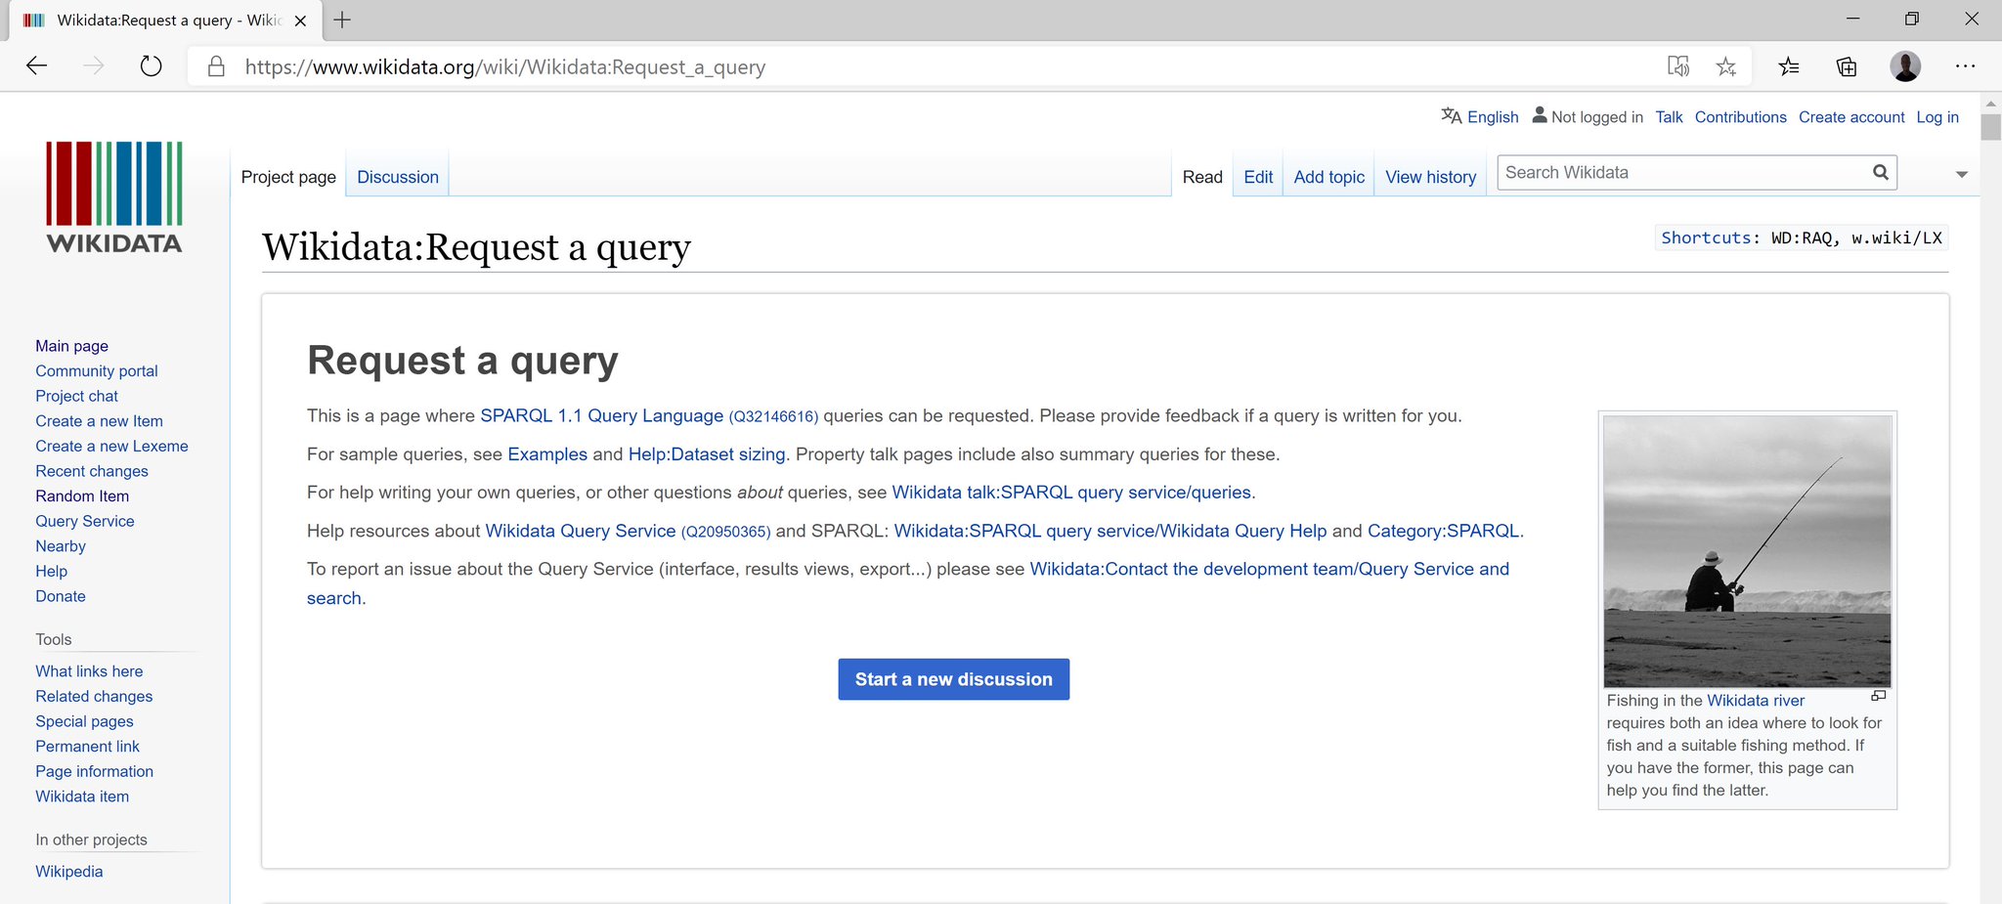
Task: Add page to favorites star icon
Action: tap(1726, 66)
